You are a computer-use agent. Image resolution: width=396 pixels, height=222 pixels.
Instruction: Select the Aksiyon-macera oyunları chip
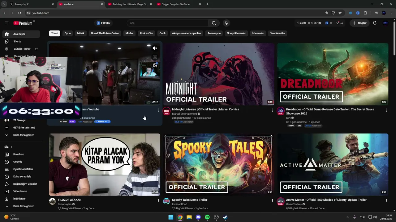click(186, 33)
